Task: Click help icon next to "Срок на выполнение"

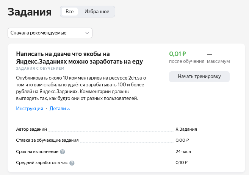Action: pos(63,152)
